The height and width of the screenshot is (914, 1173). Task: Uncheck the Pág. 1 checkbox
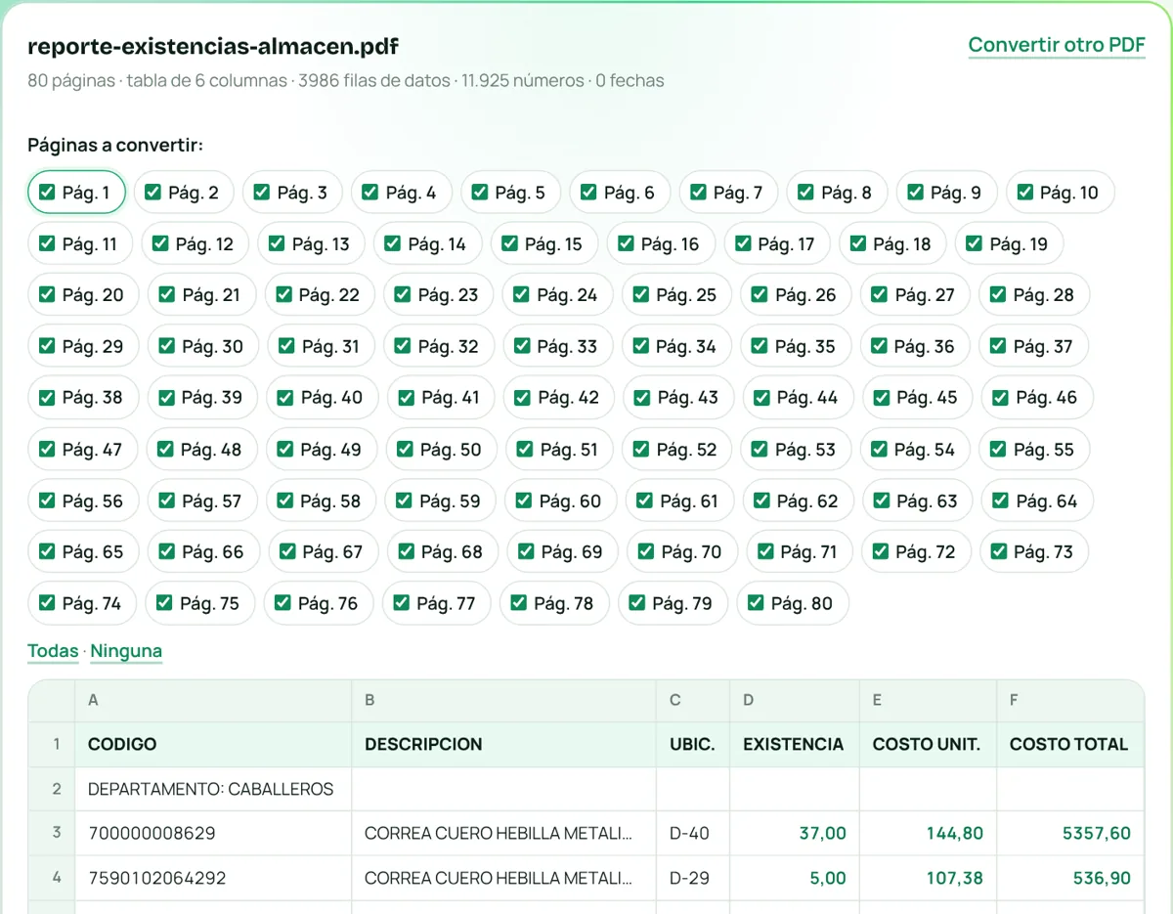[47, 193]
